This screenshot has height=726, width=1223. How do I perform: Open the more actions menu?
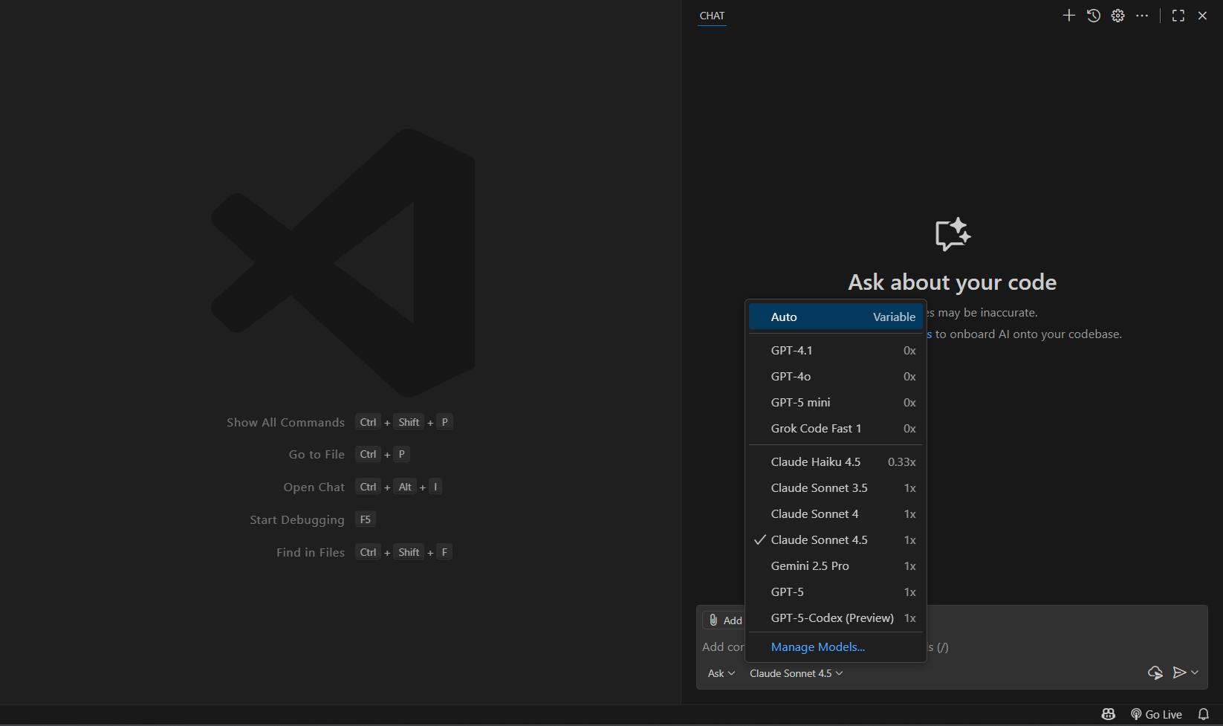coord(1142,15)
